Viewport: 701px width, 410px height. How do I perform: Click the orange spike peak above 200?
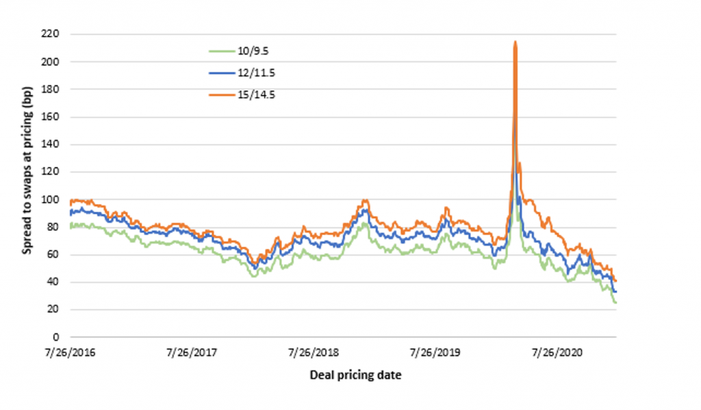pos(515,42)
